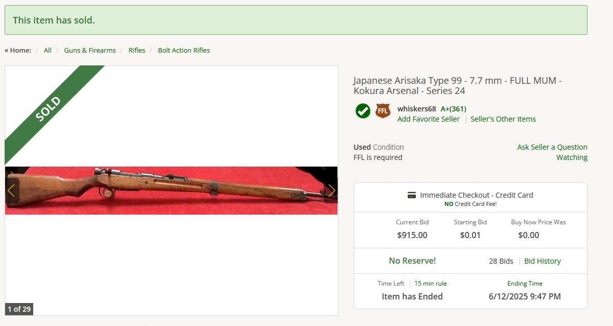Navigate to the Rifles breadcrumb category
This screenshot has width=613, height=326.
(137, 51)
